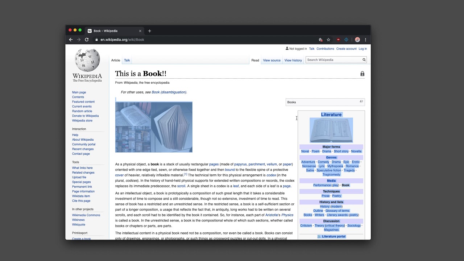Switch to the Article tab
The width and height of the screenshot is (464, 261).
click(116, 60)
